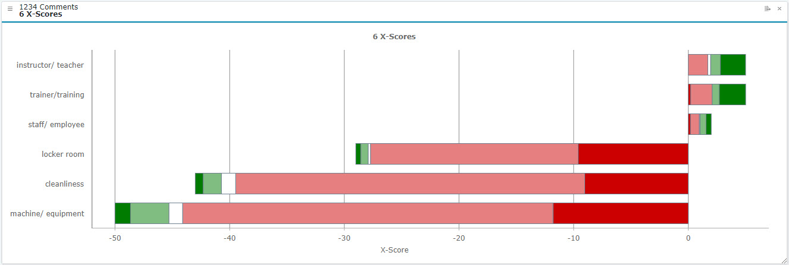Click the light red segment of instructor/ teacher

[x=698, y=65]
